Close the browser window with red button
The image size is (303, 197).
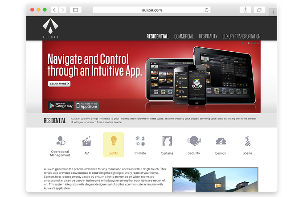pos(32,10)
